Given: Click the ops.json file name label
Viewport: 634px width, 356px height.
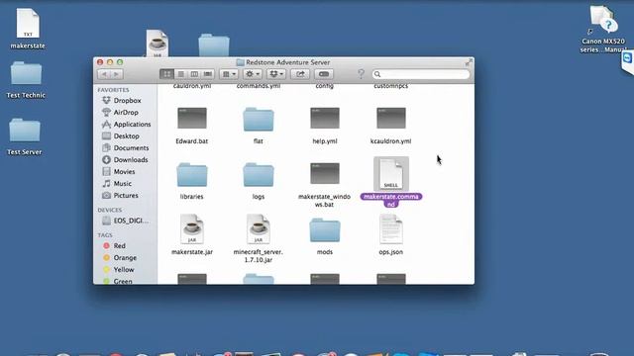Looking at the screenshot, I should tap(391, 252).
